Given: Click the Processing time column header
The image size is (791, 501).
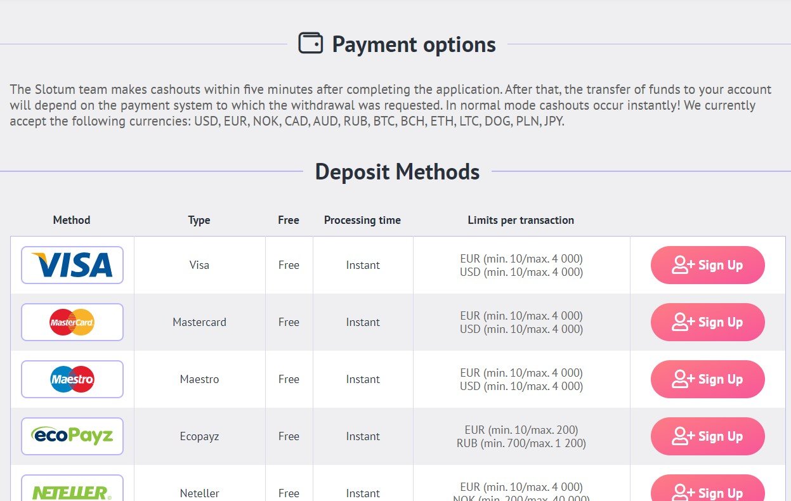Looking at the screenshot, I should pos(362,220).
